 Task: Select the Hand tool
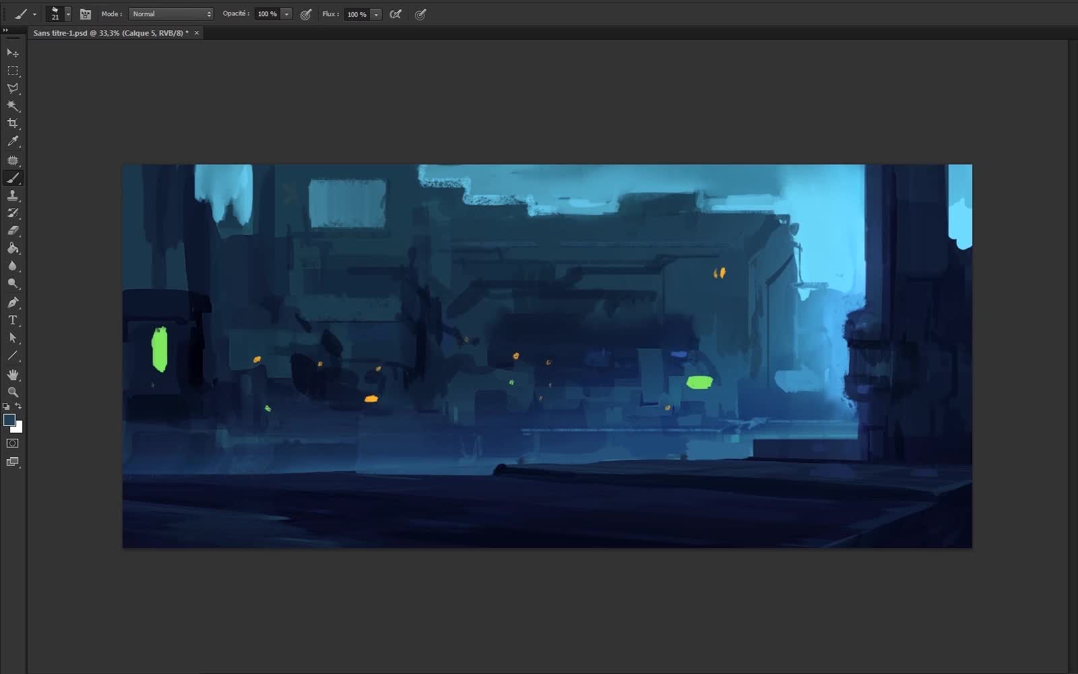pos(13,375)
